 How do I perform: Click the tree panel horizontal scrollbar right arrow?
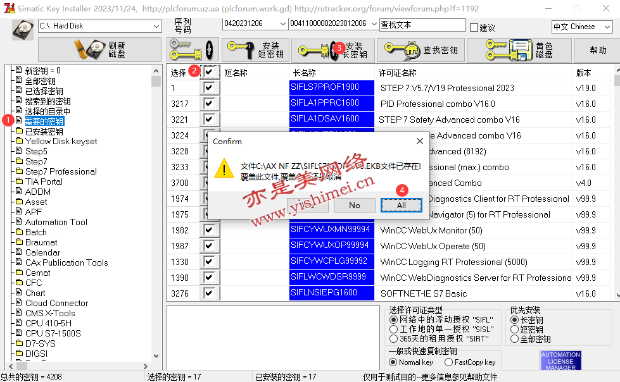(x=146, y=366)
